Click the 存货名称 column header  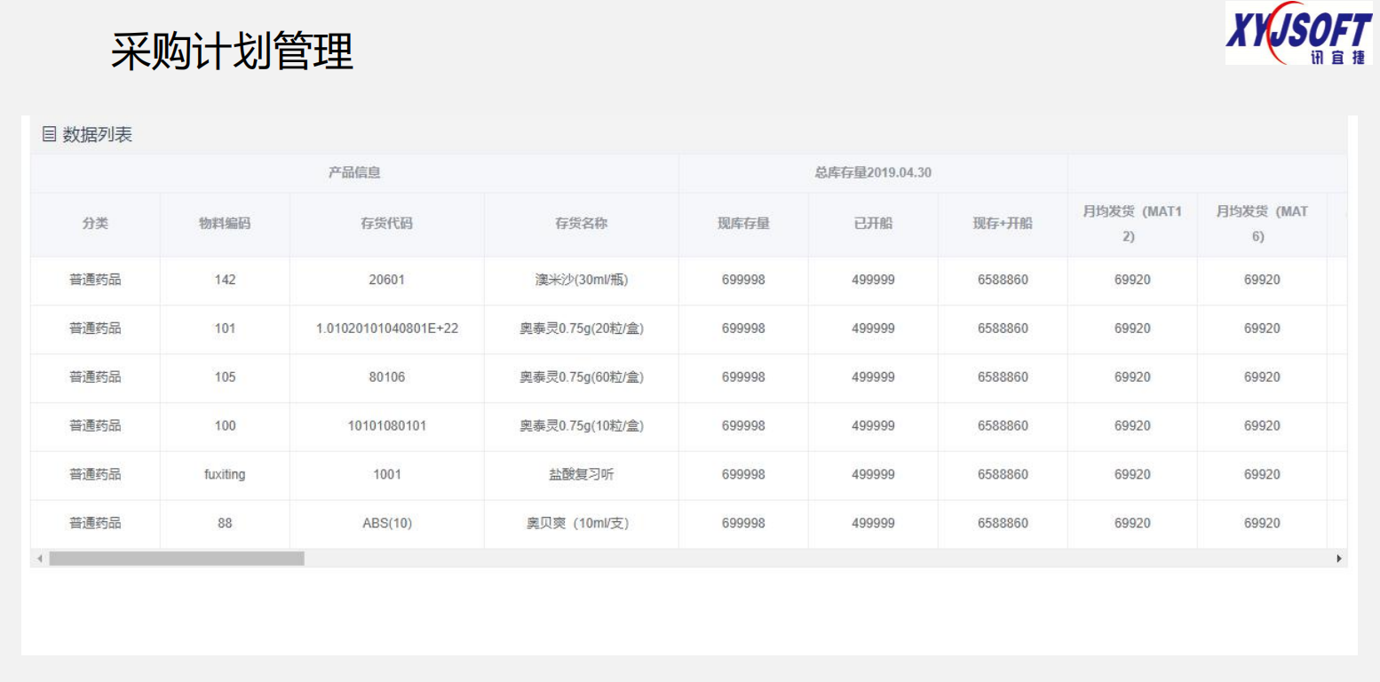pyautogui.click(x=581, y=224)
